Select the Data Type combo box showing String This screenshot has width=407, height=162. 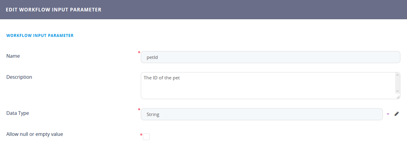tap(261, 114)
